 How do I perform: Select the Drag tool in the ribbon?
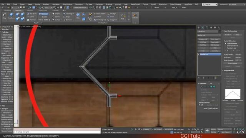click(4, 16)
